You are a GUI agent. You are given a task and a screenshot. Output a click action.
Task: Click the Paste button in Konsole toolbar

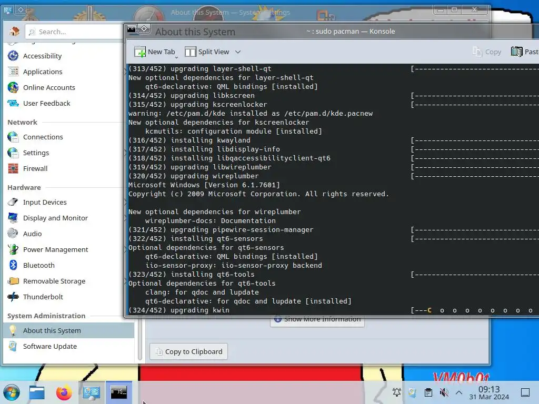(x=525, y=52)
